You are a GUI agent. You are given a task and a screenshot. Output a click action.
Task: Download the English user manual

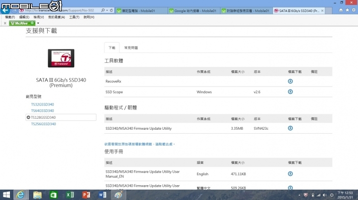(290, 174)
